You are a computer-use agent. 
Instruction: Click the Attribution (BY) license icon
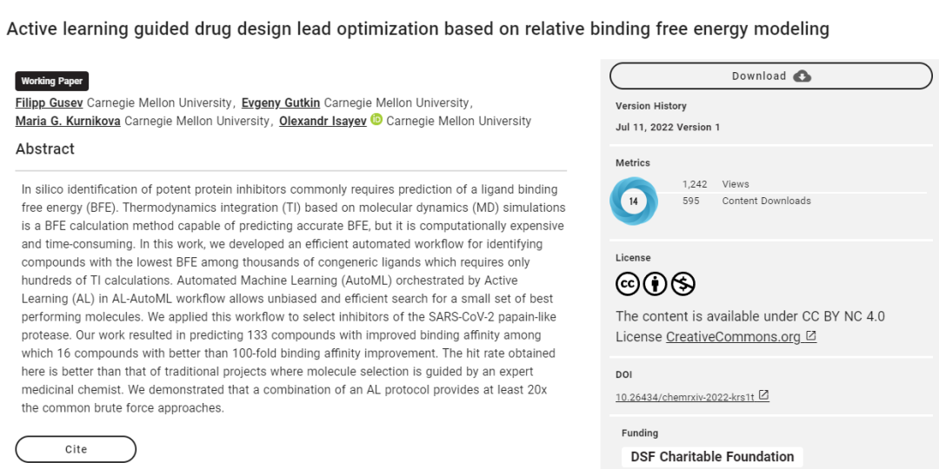tap(656, 284)
